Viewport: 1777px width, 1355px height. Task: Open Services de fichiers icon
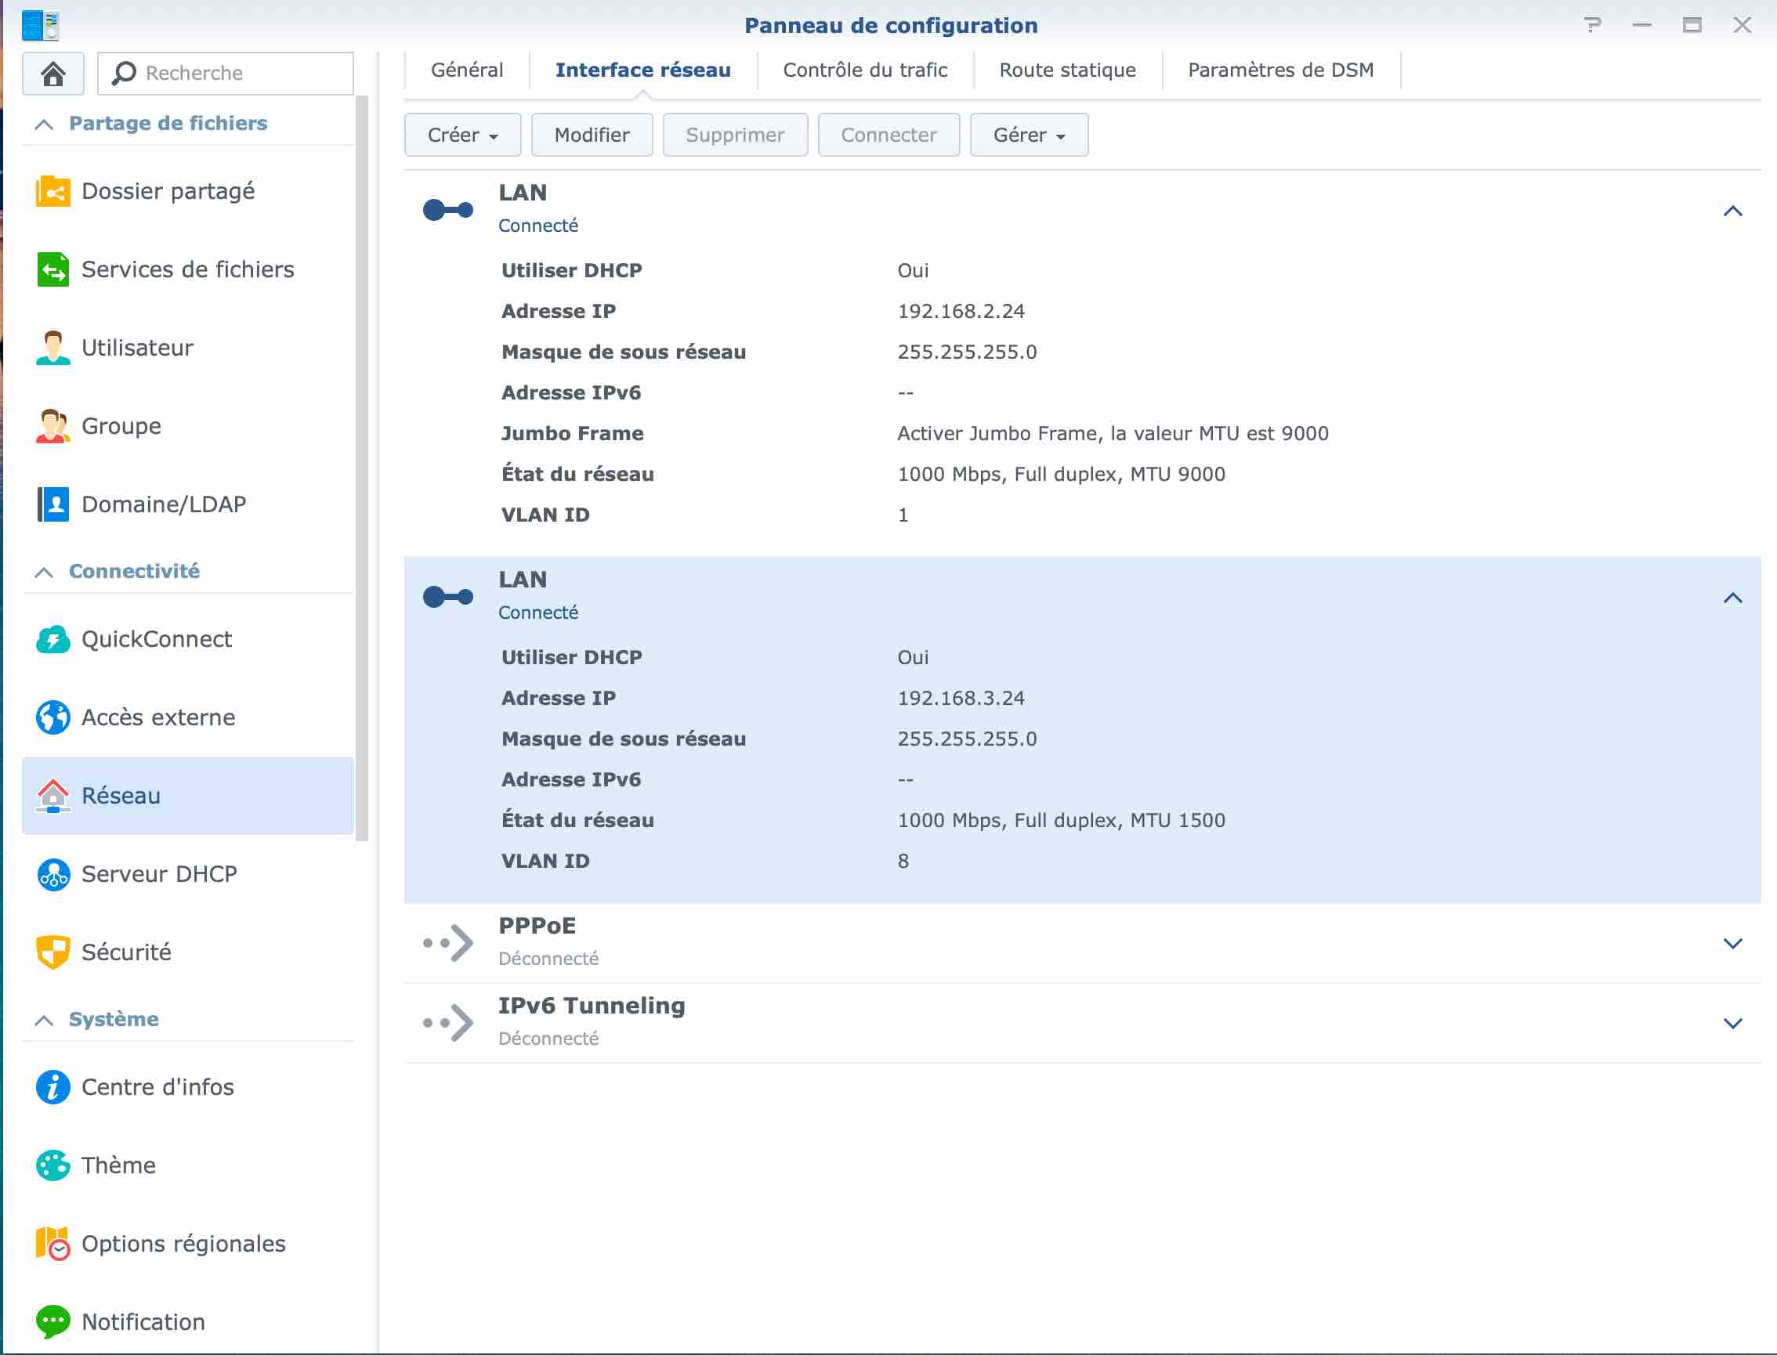(x=53, y=269)
